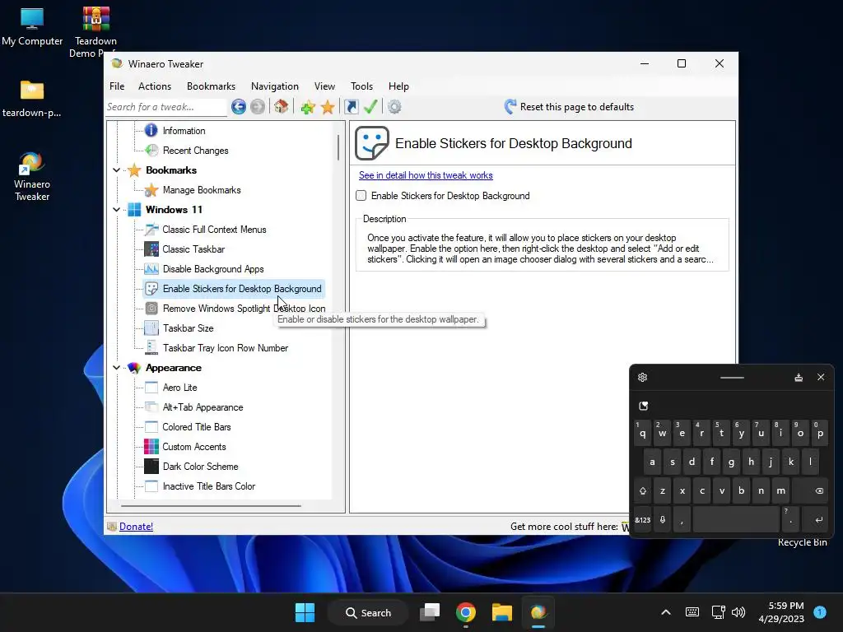843x632 pixels.
Task: Click the create shortcut toolbar icon
Action: pyautogui.click(x=351, y=107)
